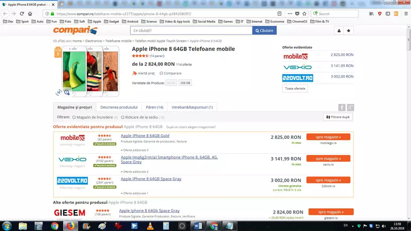
Task: Click the iPhone 8 product image
Action: click(90, 71)
